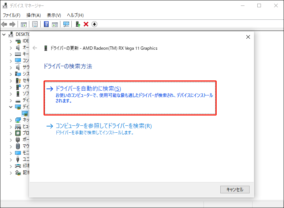Click the DESKTOP computer root icon
The width and height of the screenshot is (284, 208).
[11, 34]
